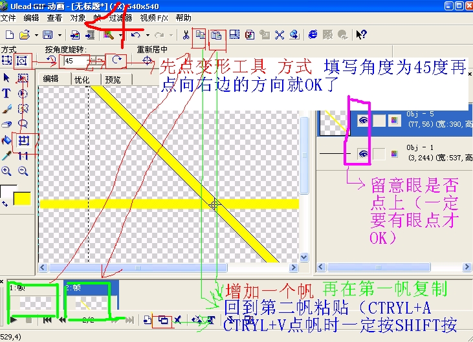This screenshot has height=342, width=473.
Task: Click the Paste icon in toolbar
Action: coord(217,34)
